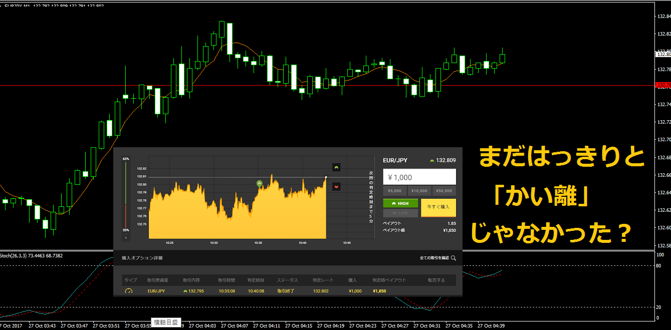
Task: Click the ¥1,000 amount input field
Action: click(x=419, y=177)
